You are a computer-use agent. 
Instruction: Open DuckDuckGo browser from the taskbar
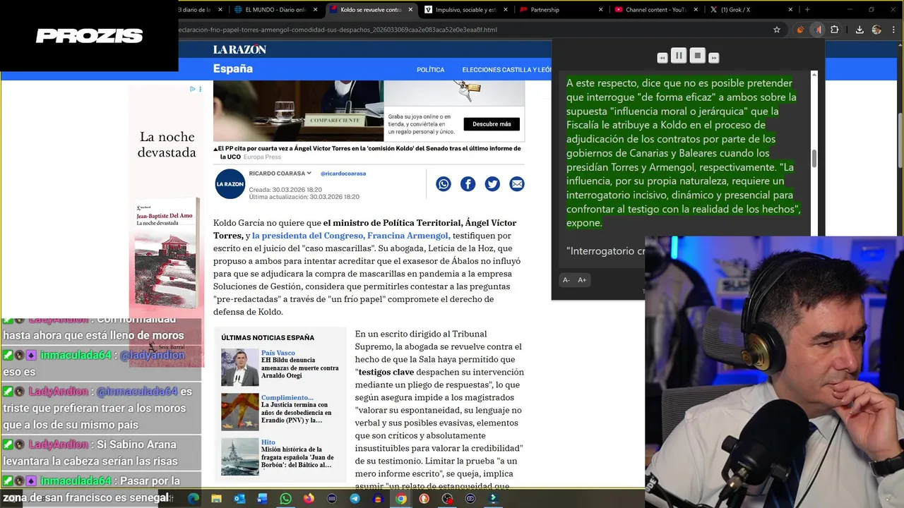coord(424,498)
